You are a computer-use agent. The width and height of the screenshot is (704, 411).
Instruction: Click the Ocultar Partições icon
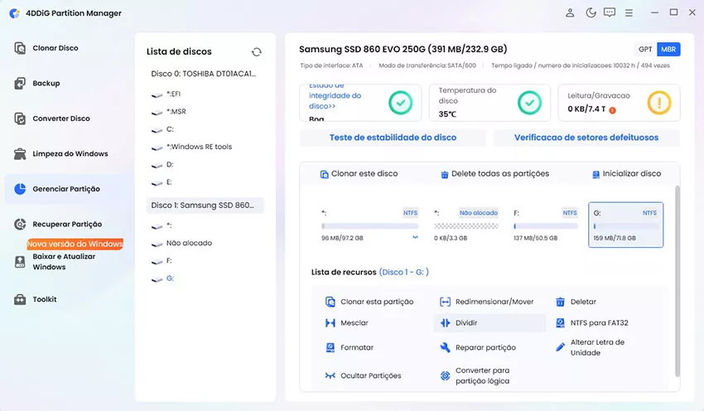(x=330, y=375)
